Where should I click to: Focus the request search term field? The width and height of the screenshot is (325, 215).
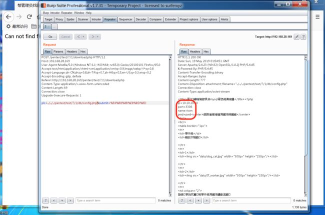click(115, 200)
